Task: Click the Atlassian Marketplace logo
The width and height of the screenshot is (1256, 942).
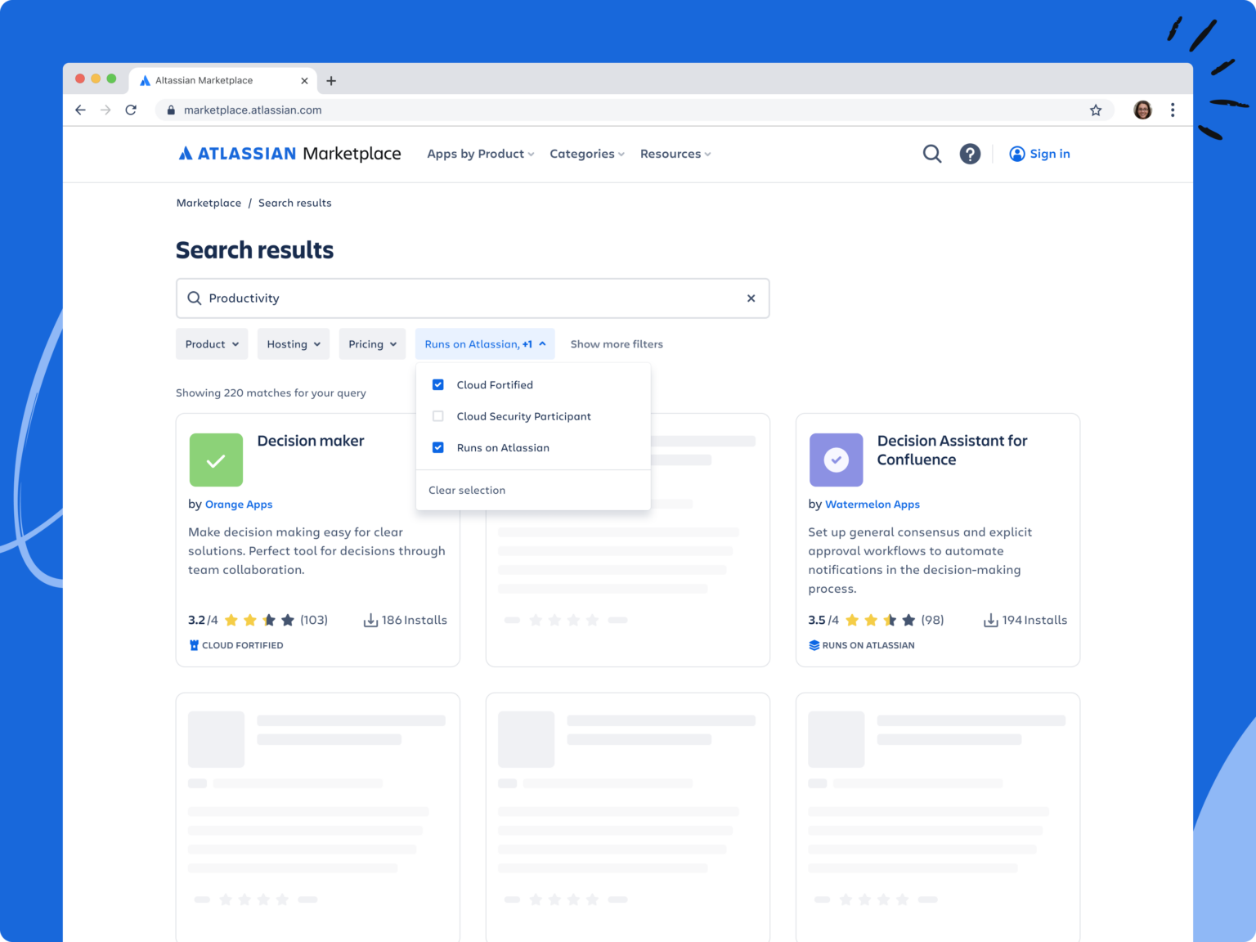Action: [x=288, y=154]
